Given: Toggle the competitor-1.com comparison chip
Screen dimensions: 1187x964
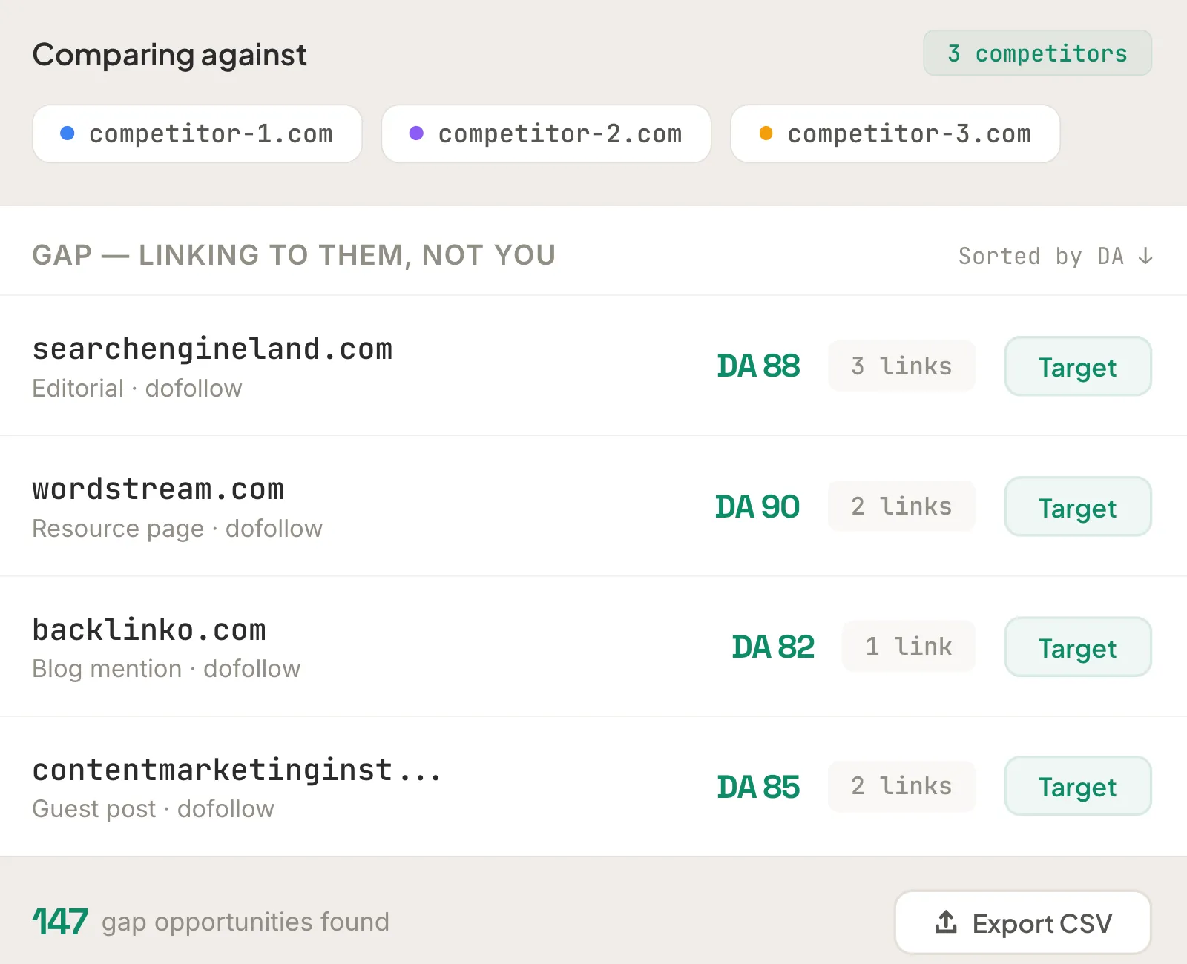Looking at the screenshot, I should point(197,133).
